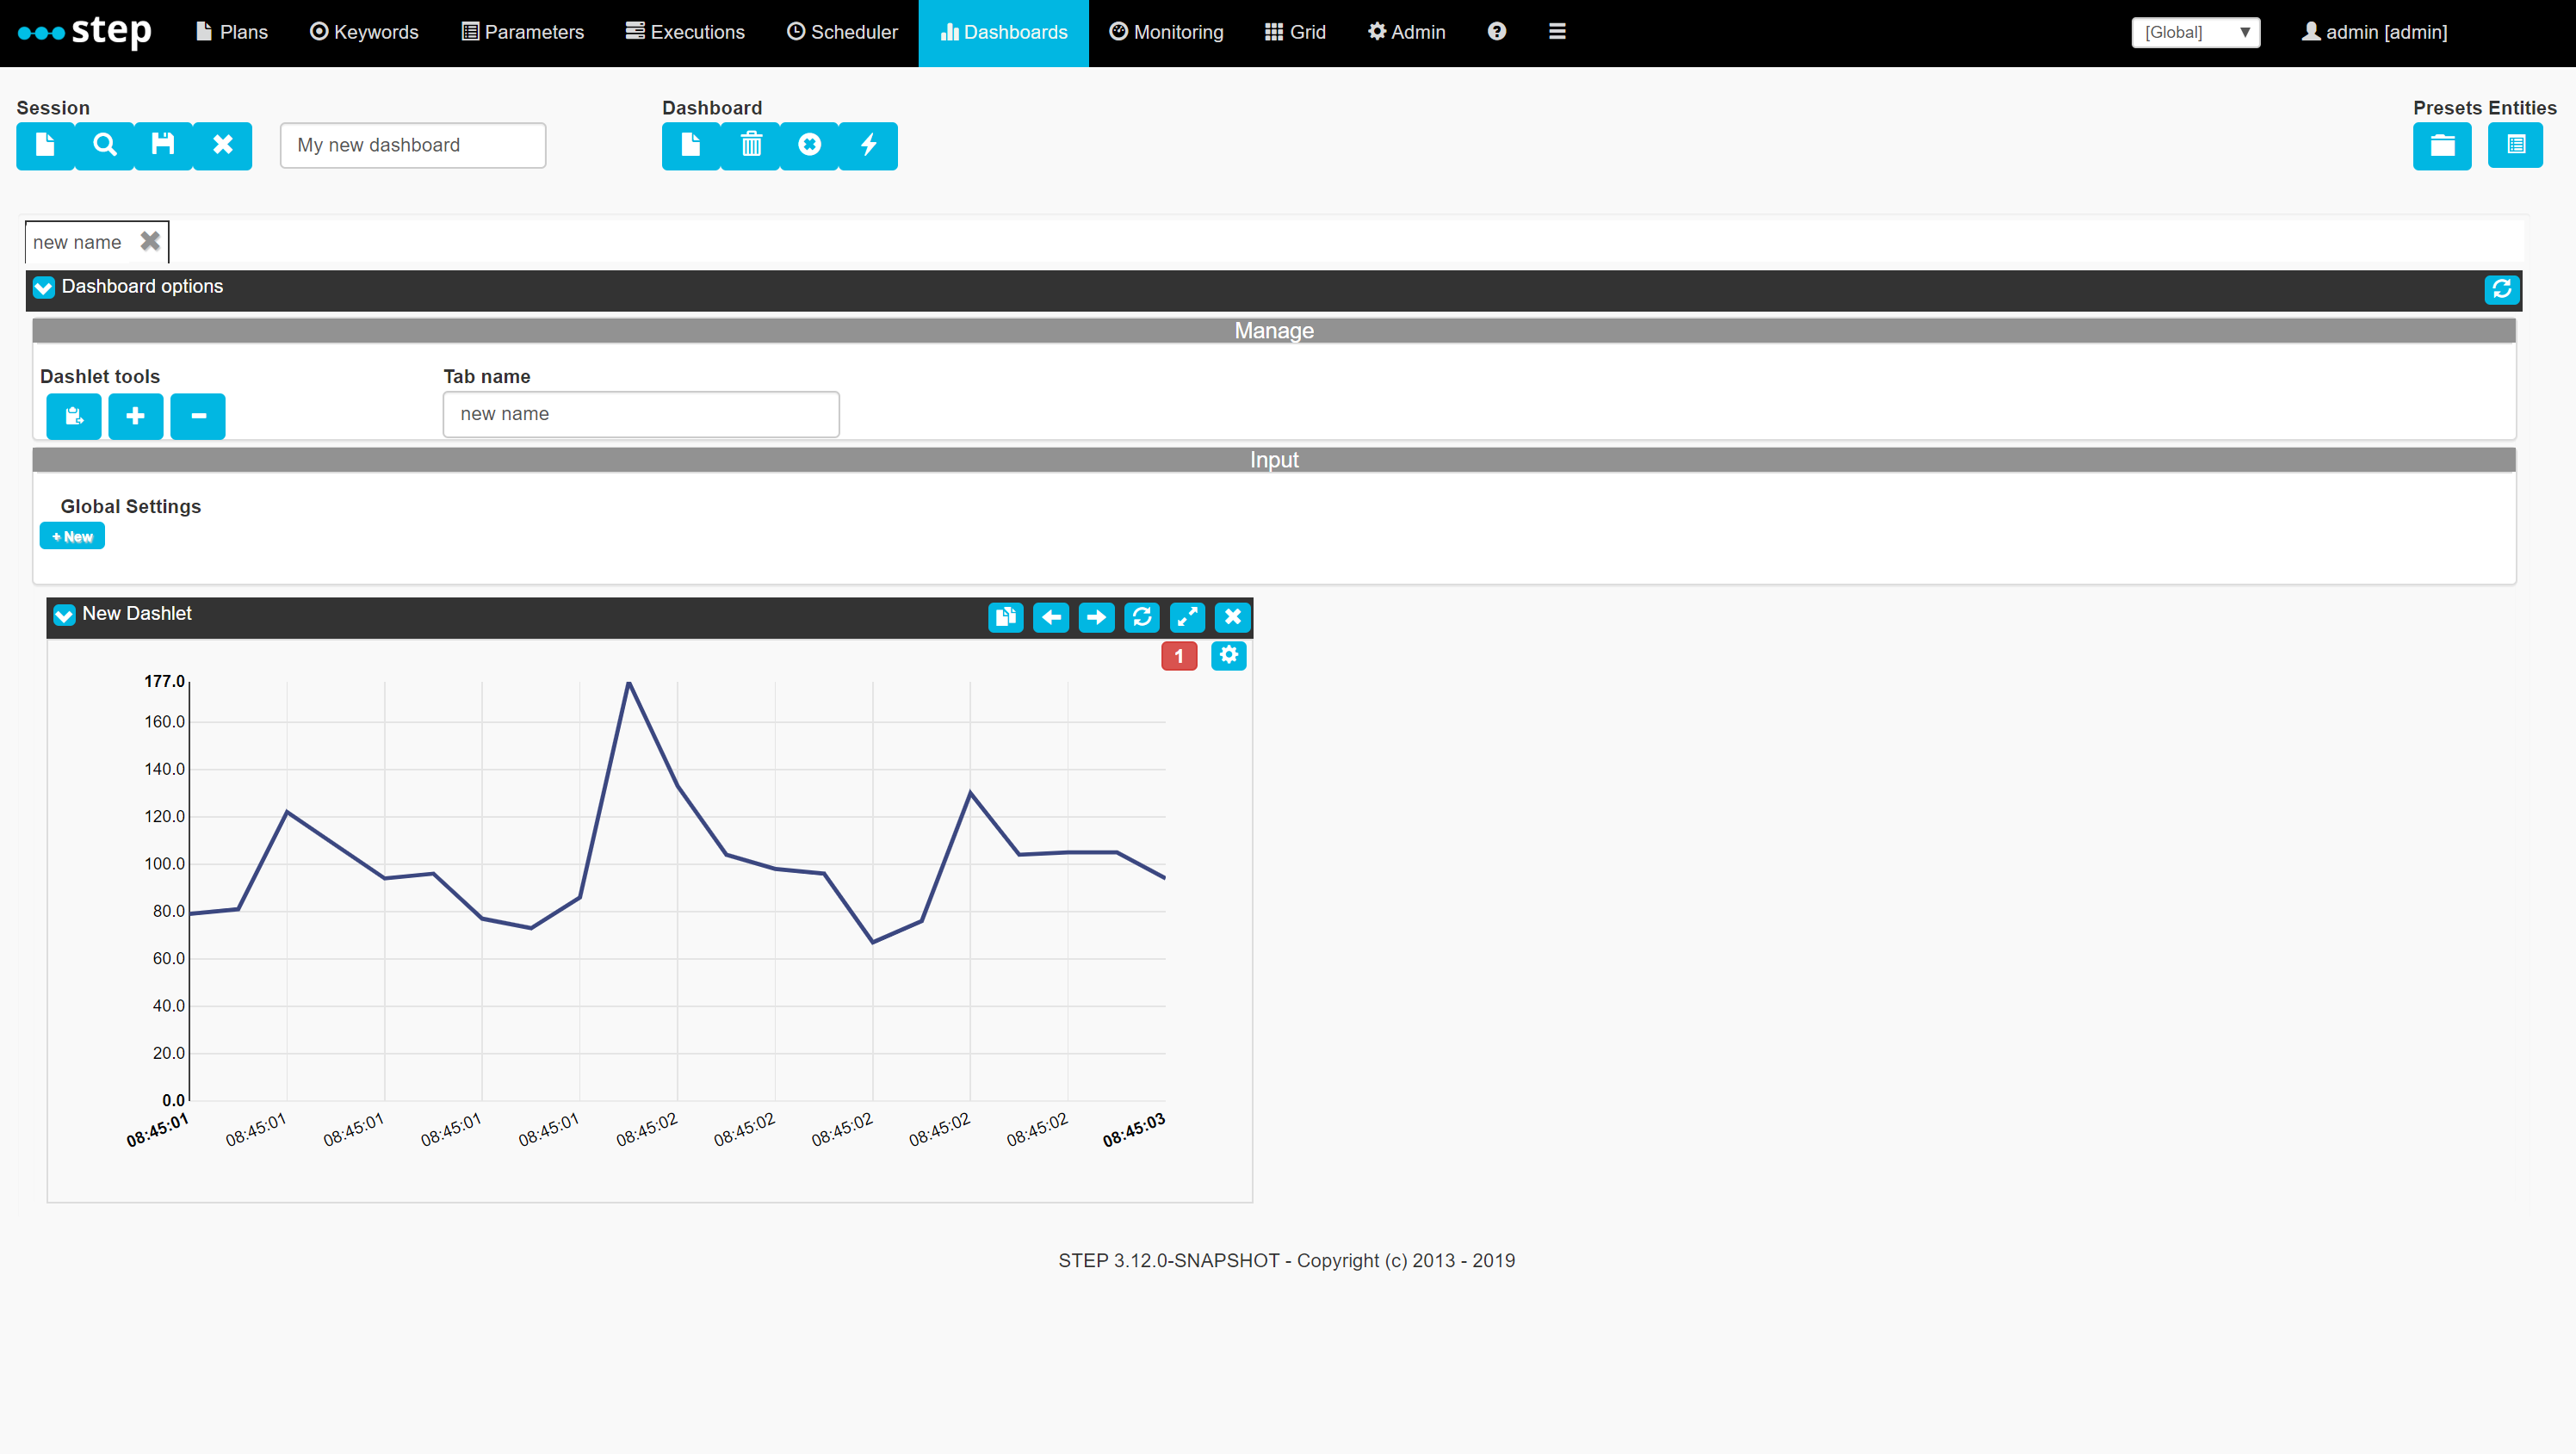Open the [Global] project dropdown
Viewport: 2576px width, 1454px height.
click(x=2196, y=32)
